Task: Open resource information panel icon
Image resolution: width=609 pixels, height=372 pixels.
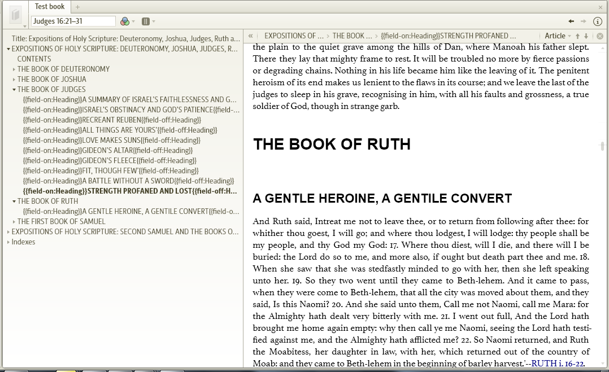Action: 597,21
